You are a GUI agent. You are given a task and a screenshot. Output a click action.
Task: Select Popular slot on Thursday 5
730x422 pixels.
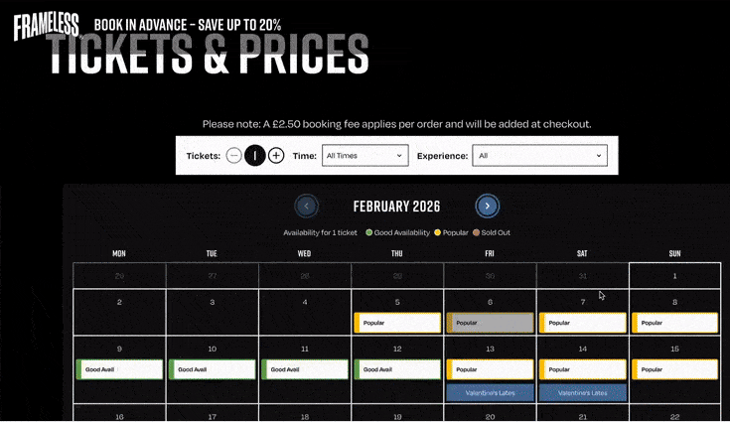[x=397, y=323]
